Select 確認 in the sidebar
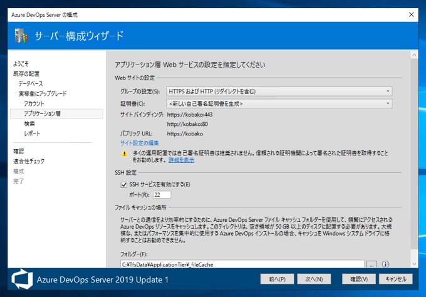Viewport: 426px width, 297px height. pyautogui.click(x=19, y=151)
